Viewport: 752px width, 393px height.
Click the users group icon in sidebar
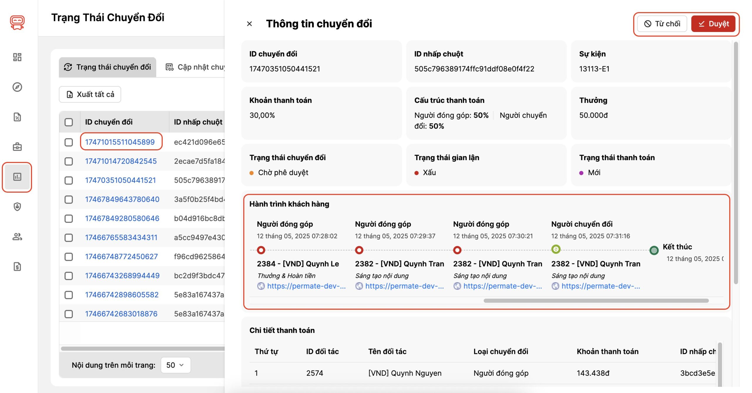pos(17,237)
